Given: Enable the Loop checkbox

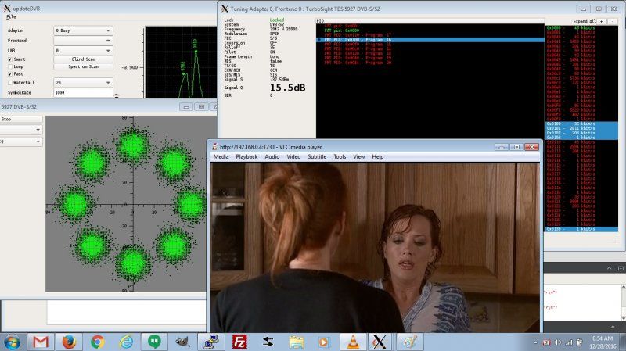Looking at the screenshot, I should coord(10,66).
